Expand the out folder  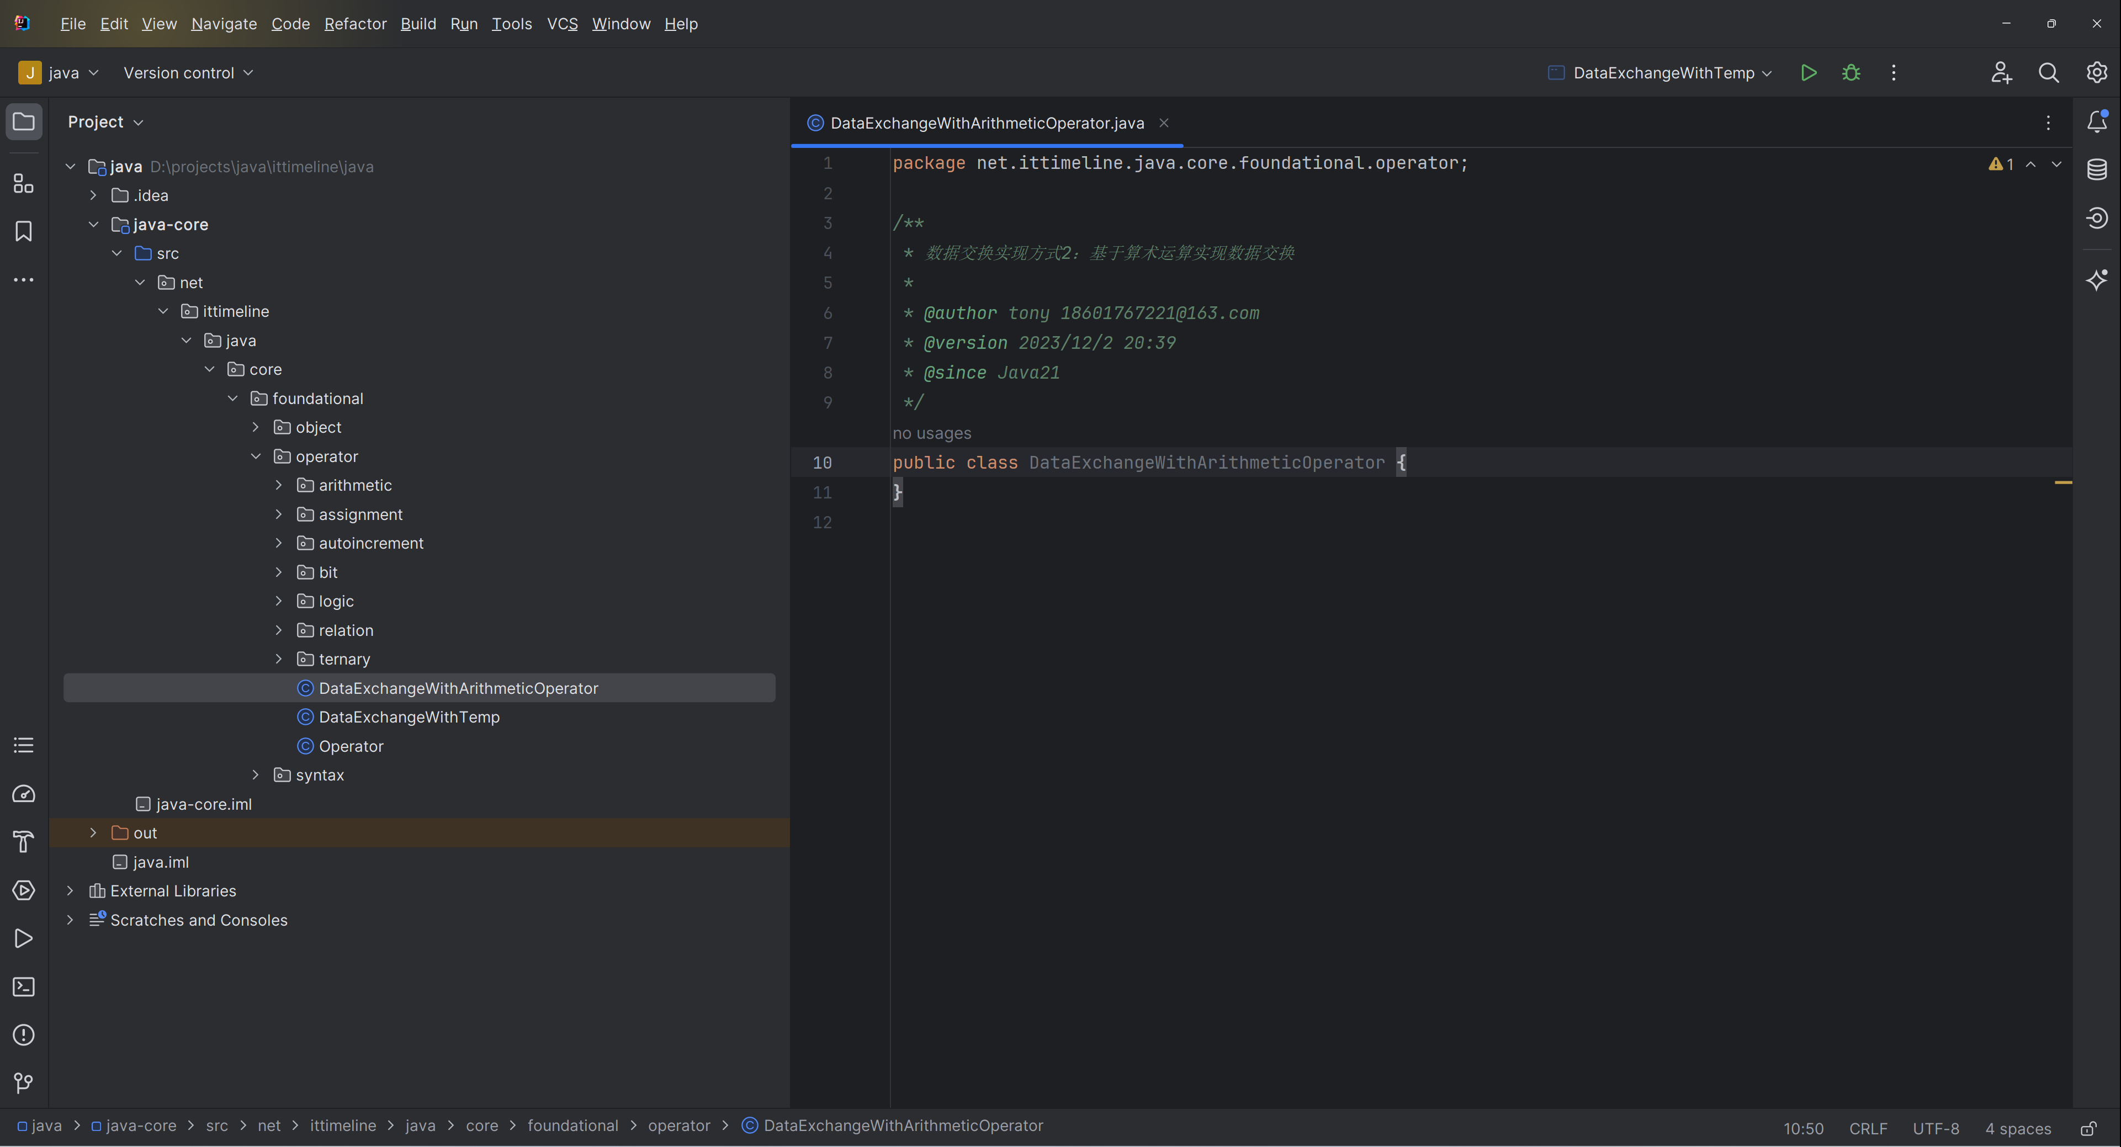click(x=93, y=832)
